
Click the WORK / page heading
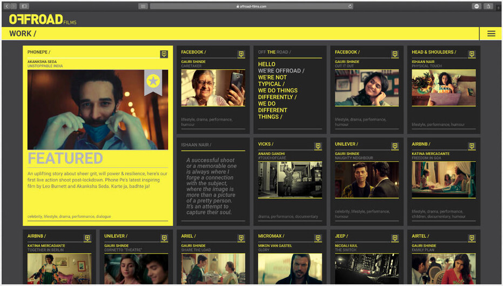tap(23, 34)
